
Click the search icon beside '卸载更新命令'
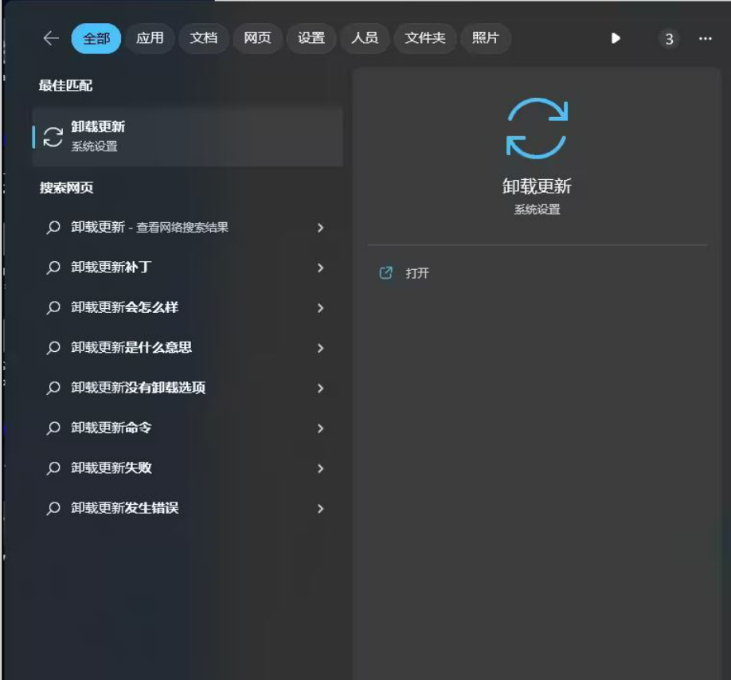[53, 428]
